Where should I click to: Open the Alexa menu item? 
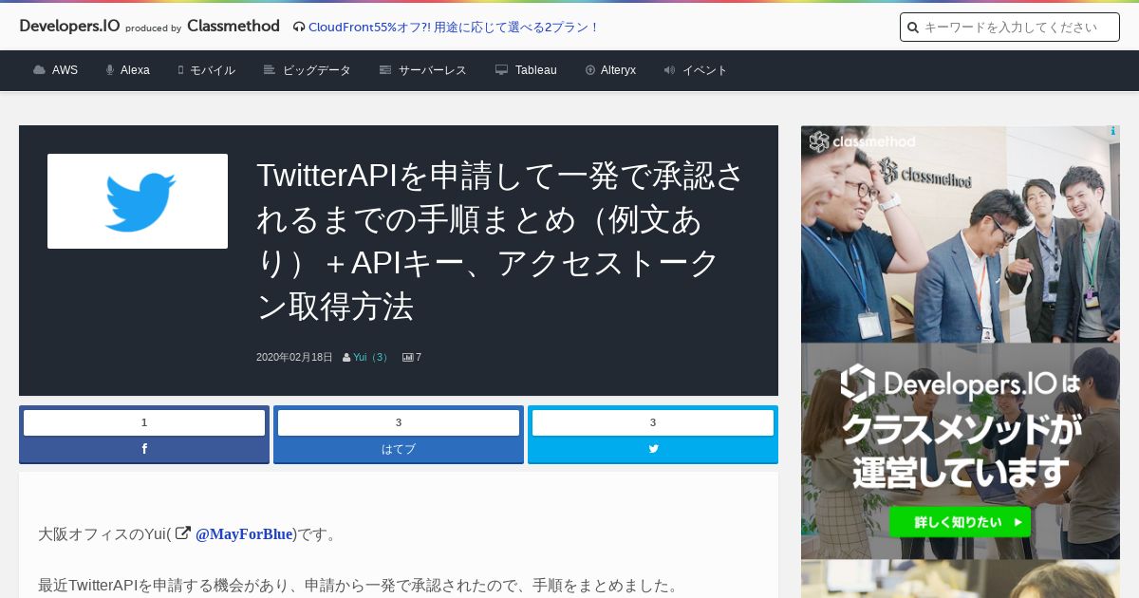(x=135, y=70)
